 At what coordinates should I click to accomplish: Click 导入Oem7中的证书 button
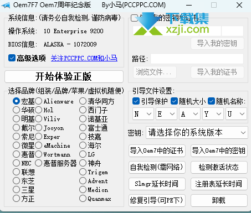point(157,151)
